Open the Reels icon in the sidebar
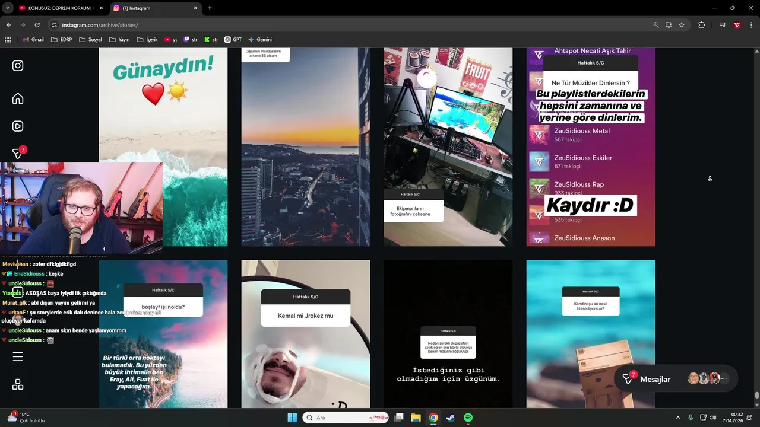Screen dimensions: 760x427 18,126
